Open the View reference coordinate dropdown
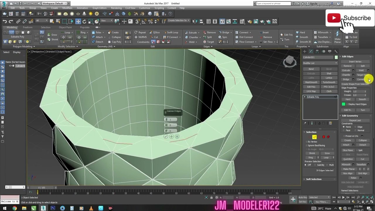This screenshot has width=375, height=211. pos(107,21)
